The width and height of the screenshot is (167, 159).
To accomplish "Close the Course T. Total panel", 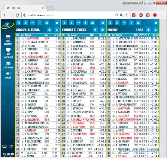I will pyautogui.click(x=103, y=23).
